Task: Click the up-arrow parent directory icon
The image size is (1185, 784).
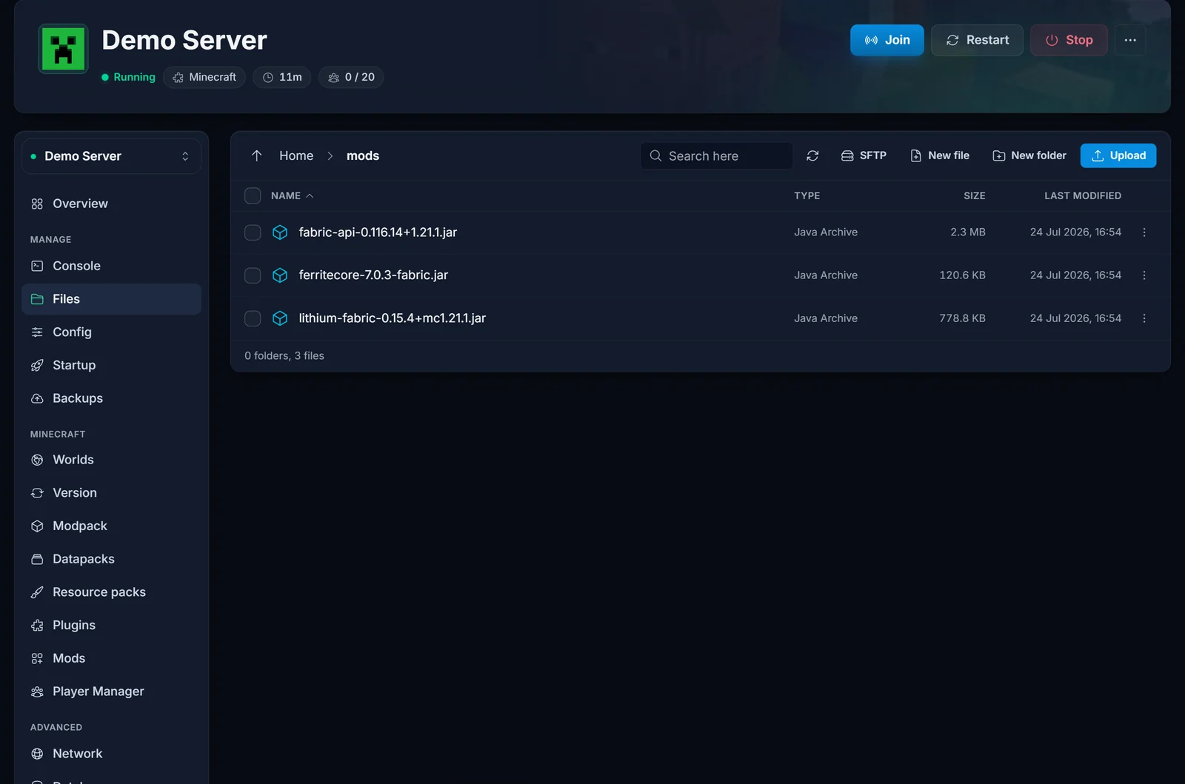Action: click(256, 155)
